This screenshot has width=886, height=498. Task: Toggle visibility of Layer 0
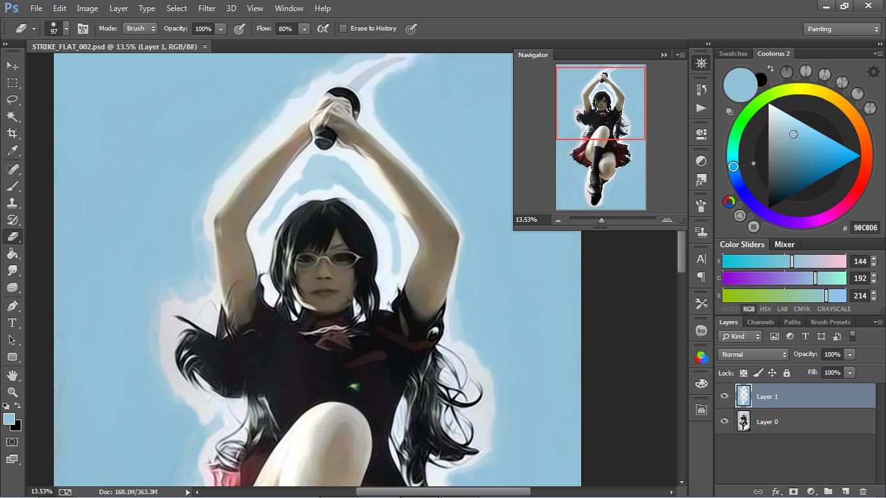point(724,421)
